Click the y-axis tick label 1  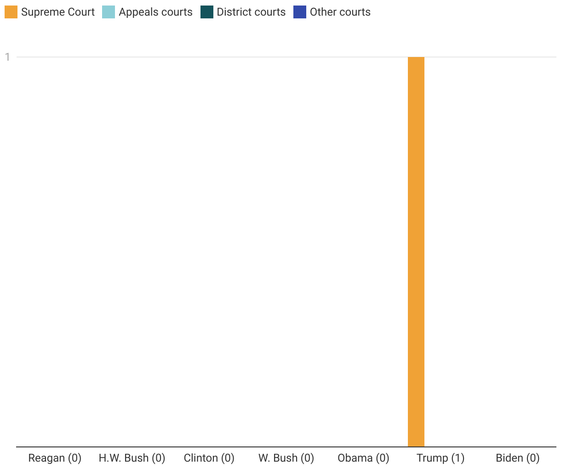7,57
